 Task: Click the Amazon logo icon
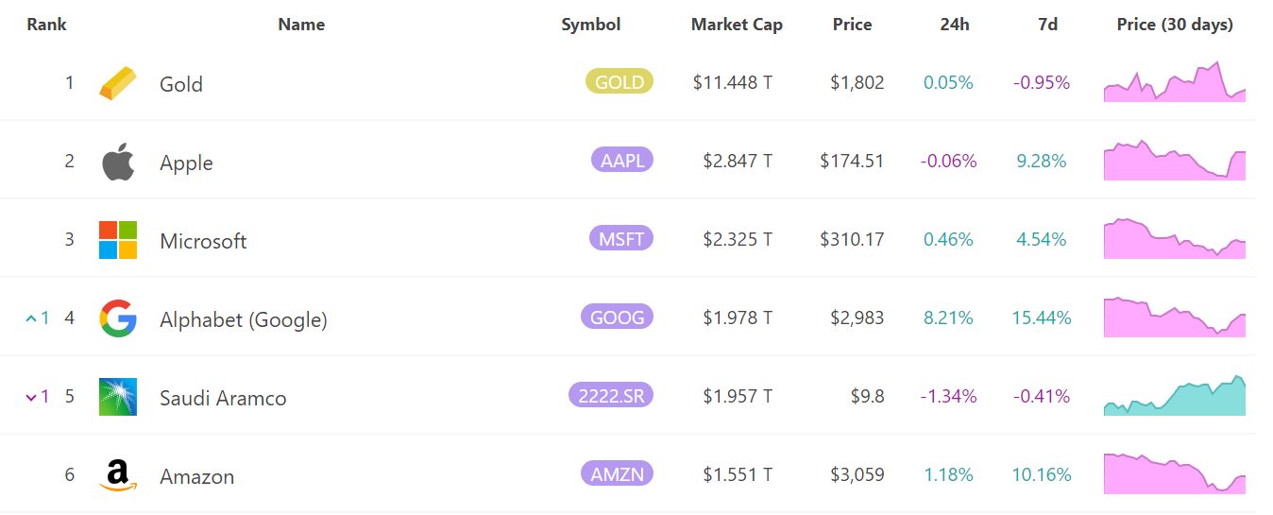[x=118, y=475]
